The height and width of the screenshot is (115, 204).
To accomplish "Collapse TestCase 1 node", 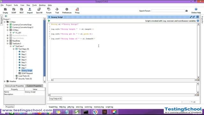I will [x=11, y=46].
